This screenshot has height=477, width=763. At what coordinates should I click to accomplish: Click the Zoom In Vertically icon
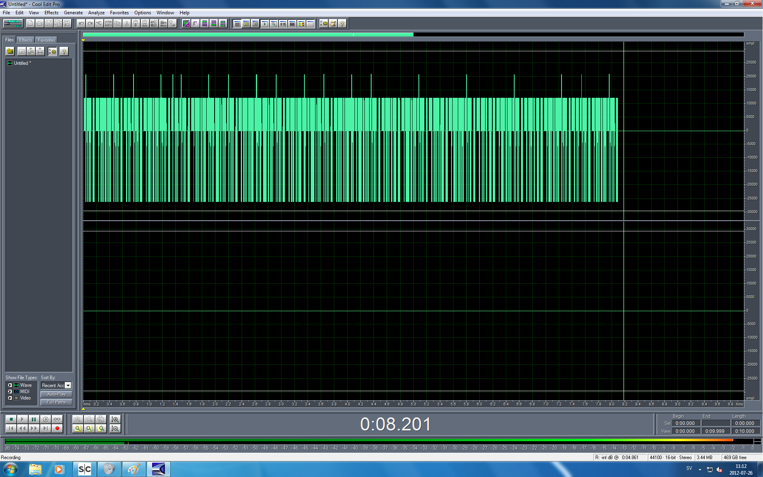tap(115, 419)
